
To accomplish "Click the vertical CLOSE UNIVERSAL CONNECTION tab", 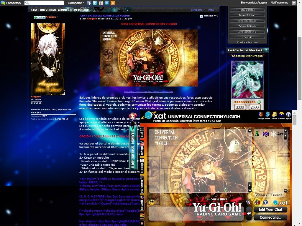I will click(x=133, y=148).
